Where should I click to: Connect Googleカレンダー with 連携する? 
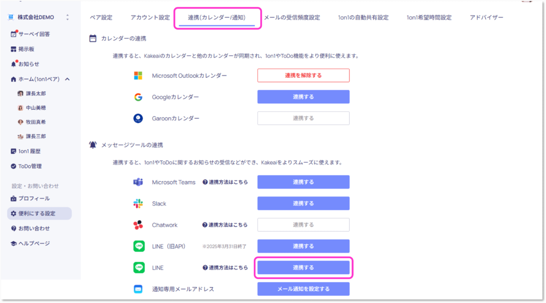(x=303, y=97)
